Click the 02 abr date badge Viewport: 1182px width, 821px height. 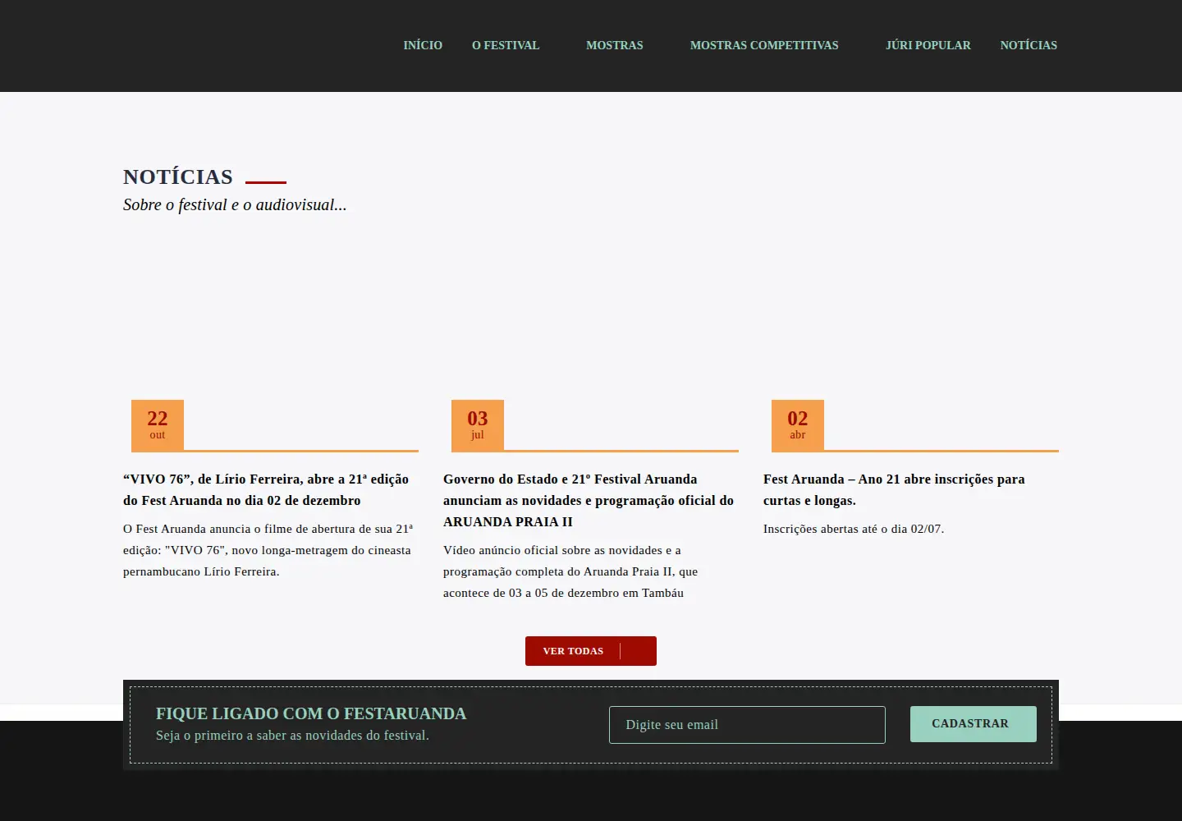[798, 425]
